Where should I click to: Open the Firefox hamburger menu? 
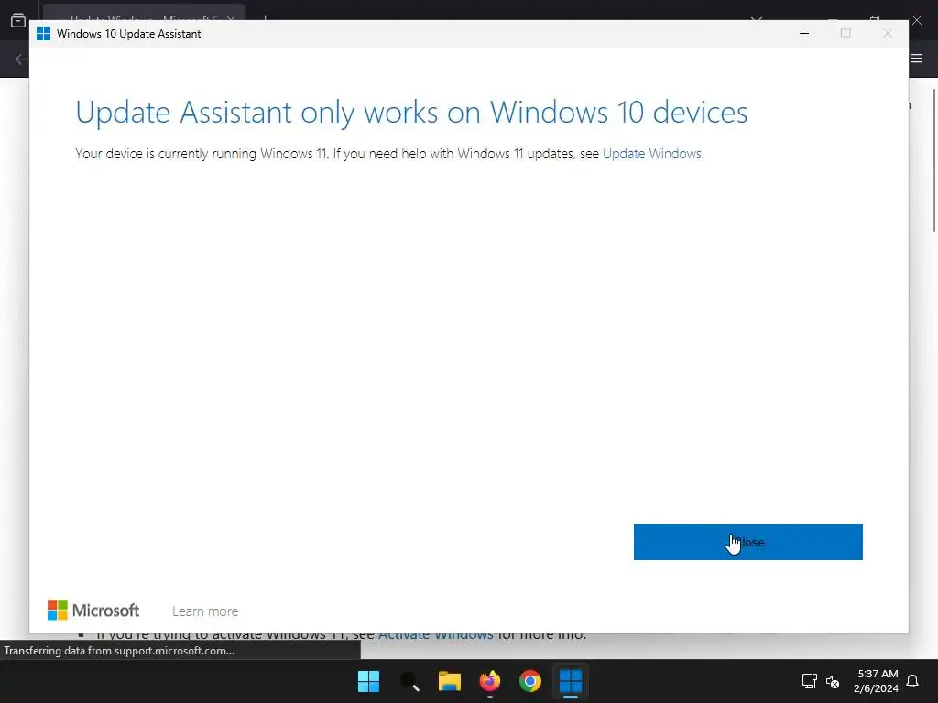point(916,59)
